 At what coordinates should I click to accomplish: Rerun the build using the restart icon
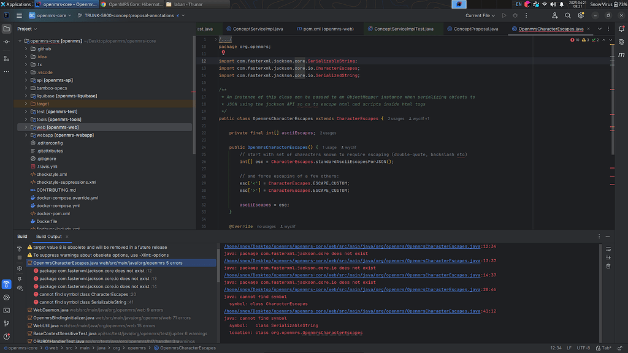tap(20, 249)
